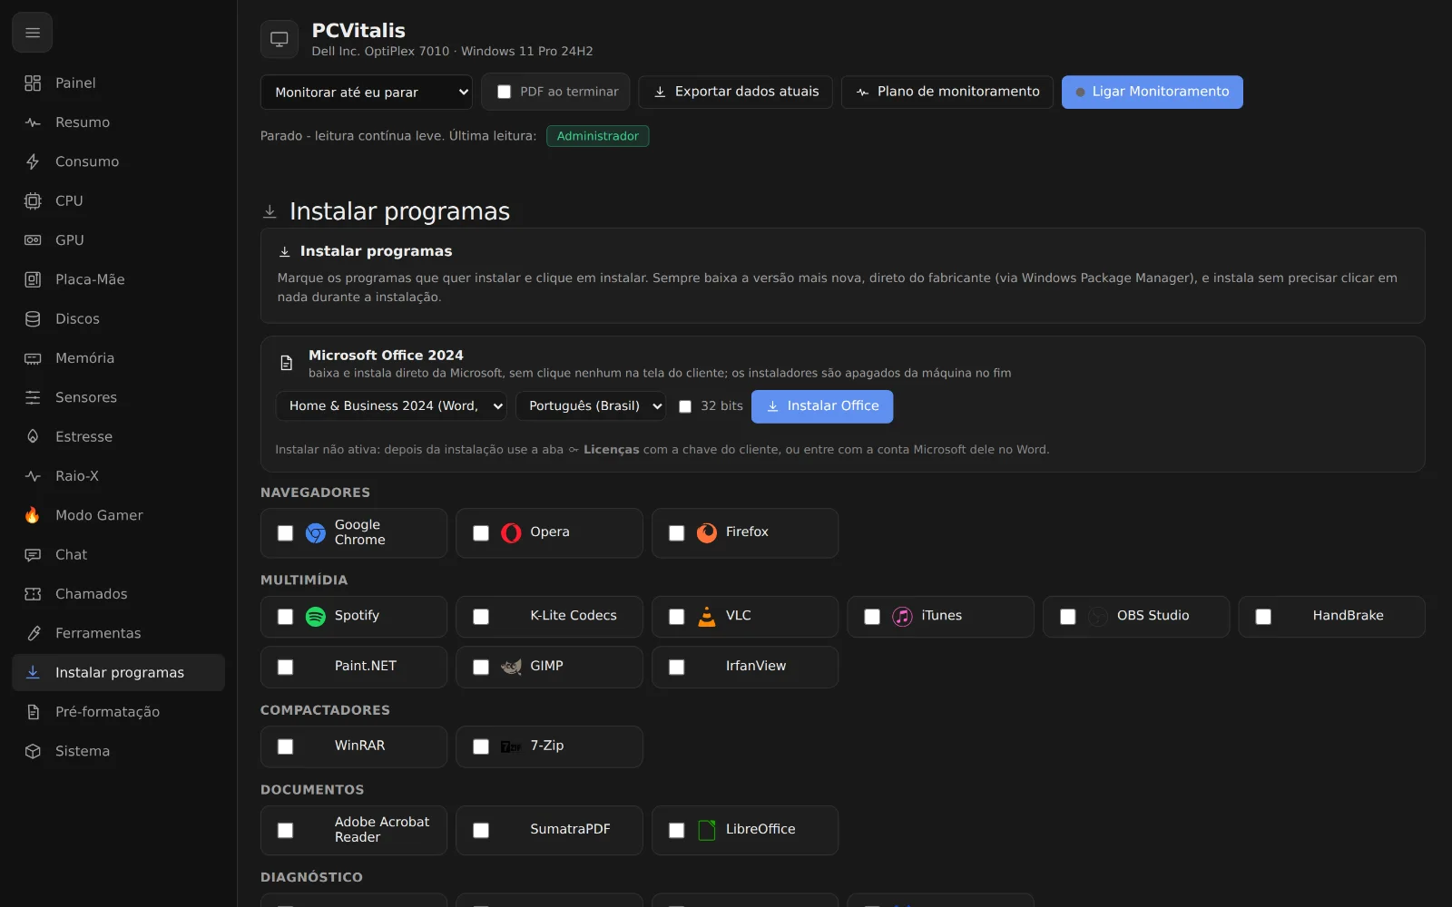This screenshot has width=1452, height=907.
Task: Click the Opera logo icon
Action: [x=511, y=533]
